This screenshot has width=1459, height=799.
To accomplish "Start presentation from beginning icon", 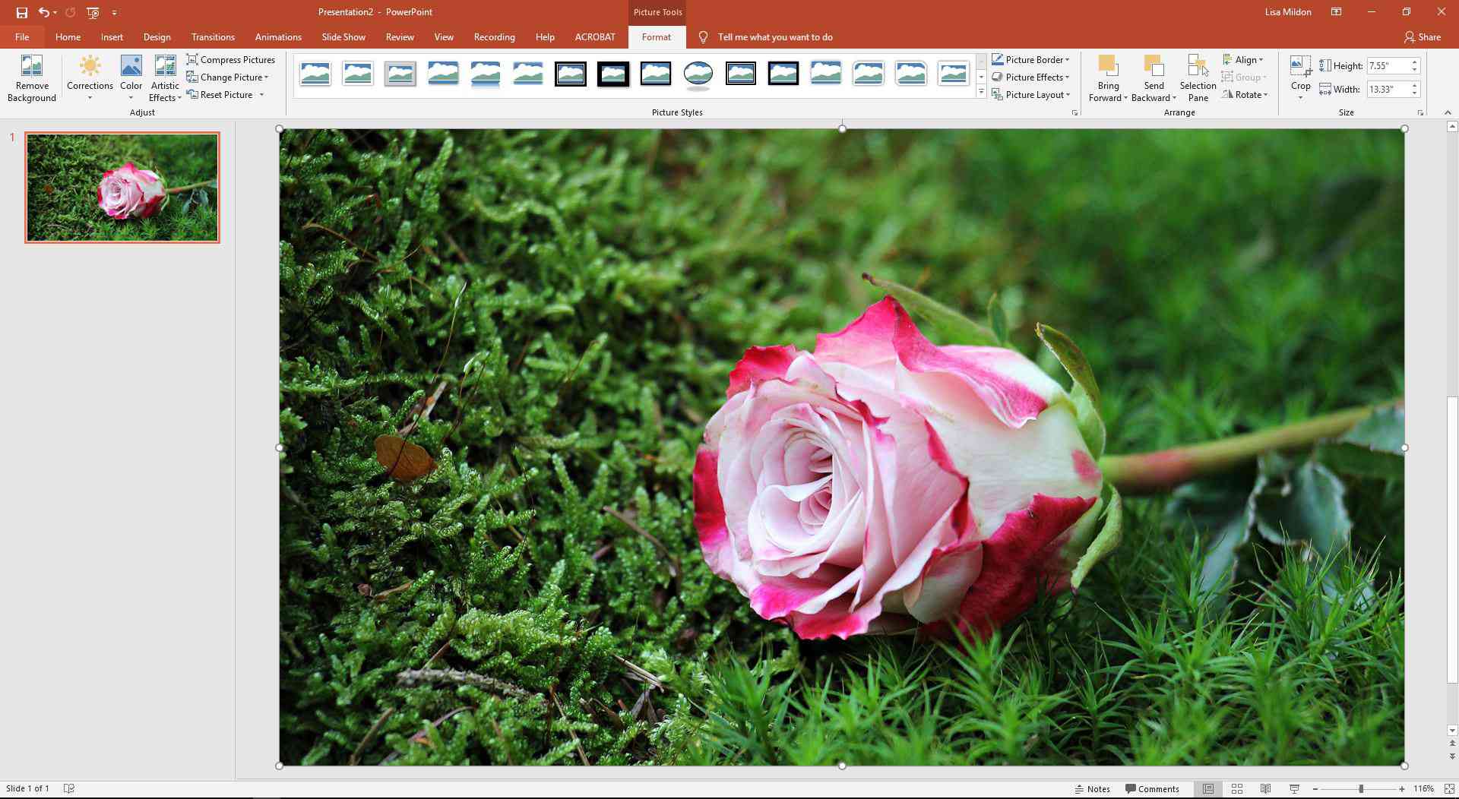I will [x=93, y=12].
